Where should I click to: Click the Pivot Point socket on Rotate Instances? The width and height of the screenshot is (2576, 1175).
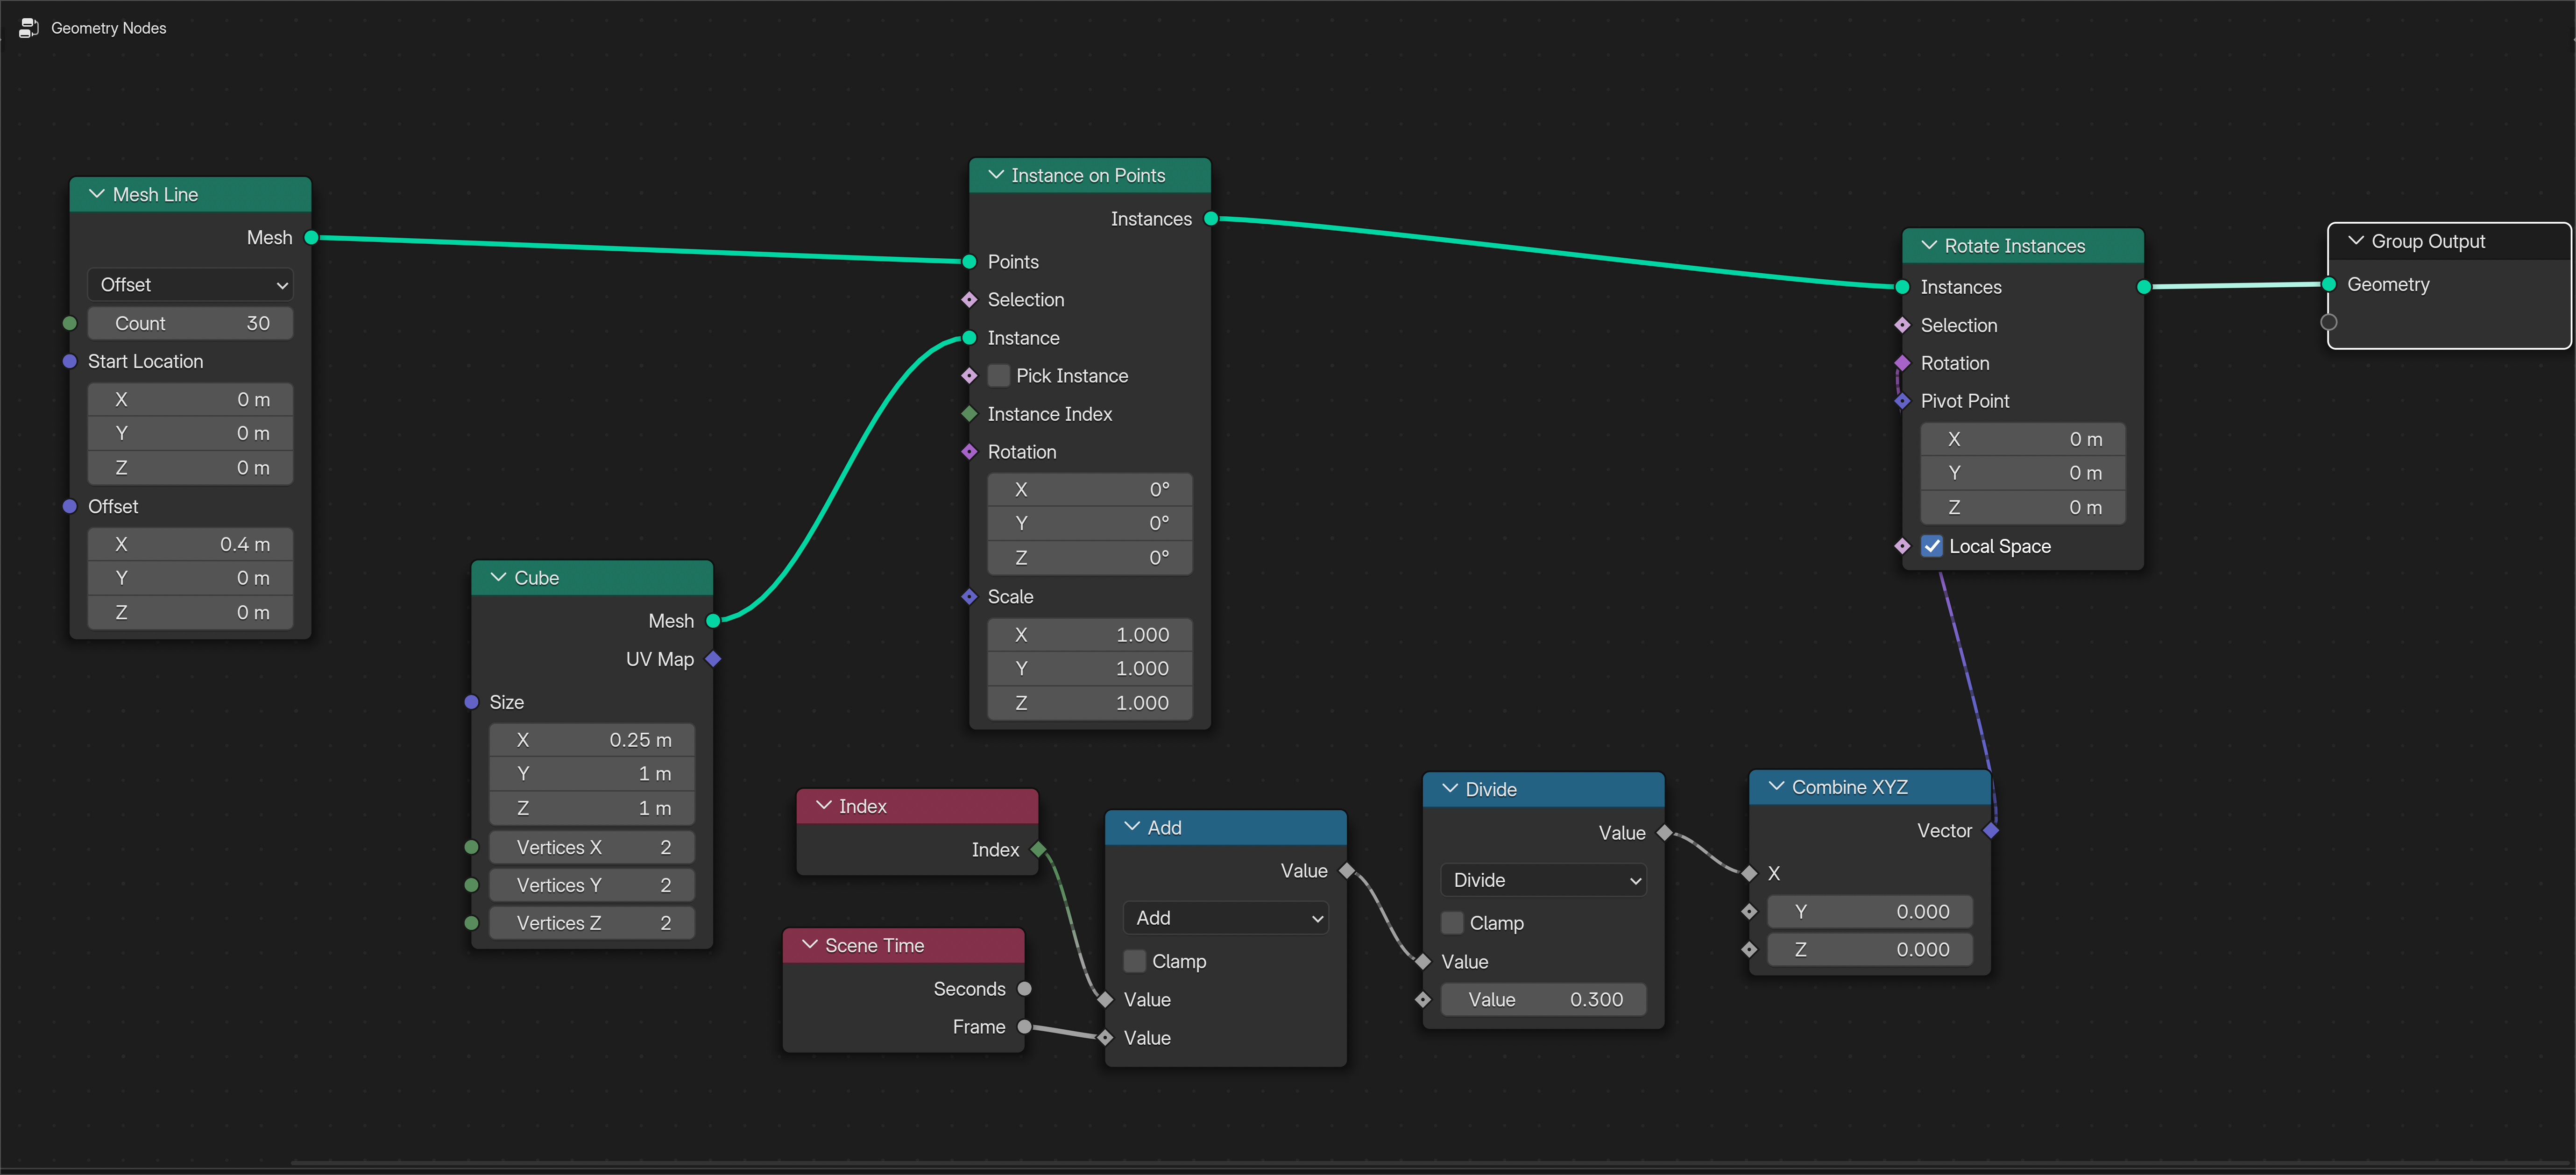point(1902,401)
